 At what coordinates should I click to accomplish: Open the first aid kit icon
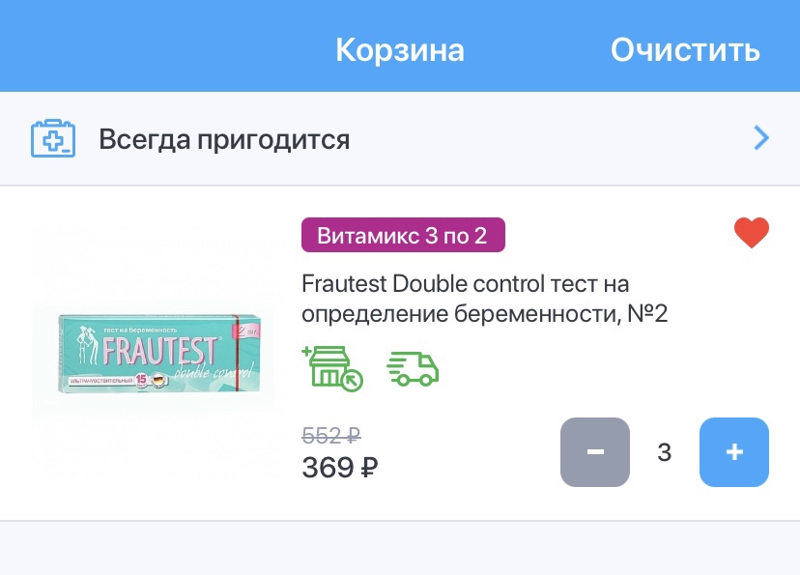53,138
